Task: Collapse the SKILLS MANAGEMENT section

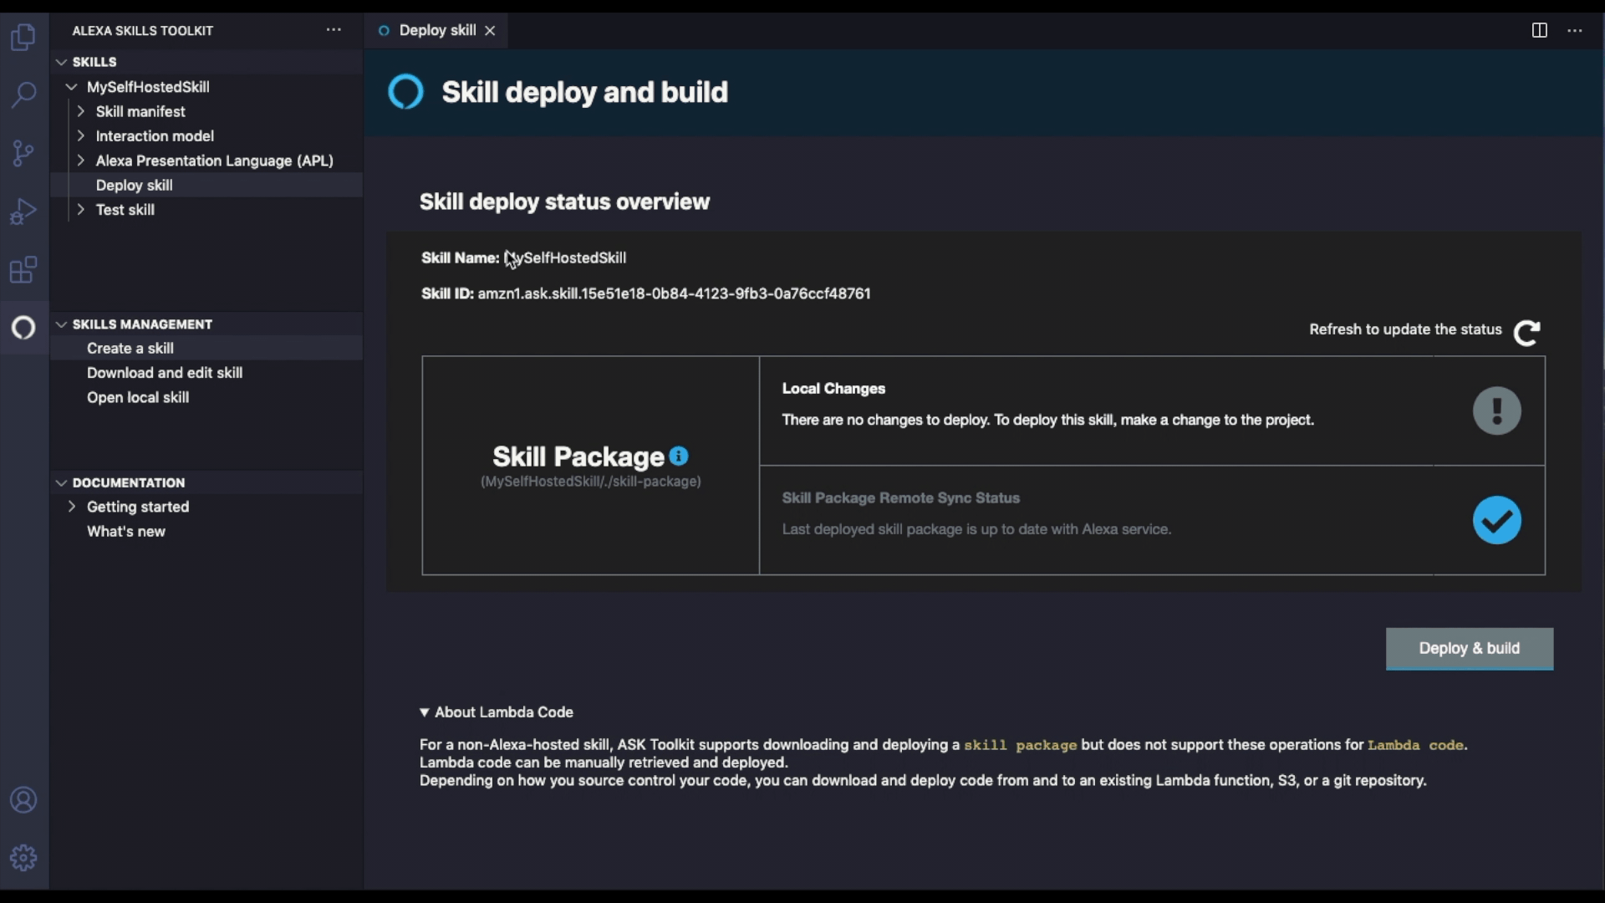Action: point(61,324)
